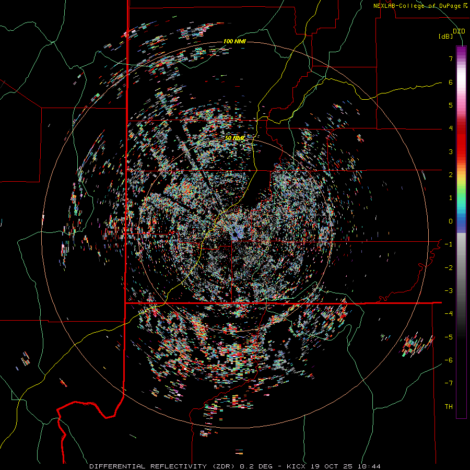
Task: Click the 50 NMI range ring label
Action: [x=234, y=137]
